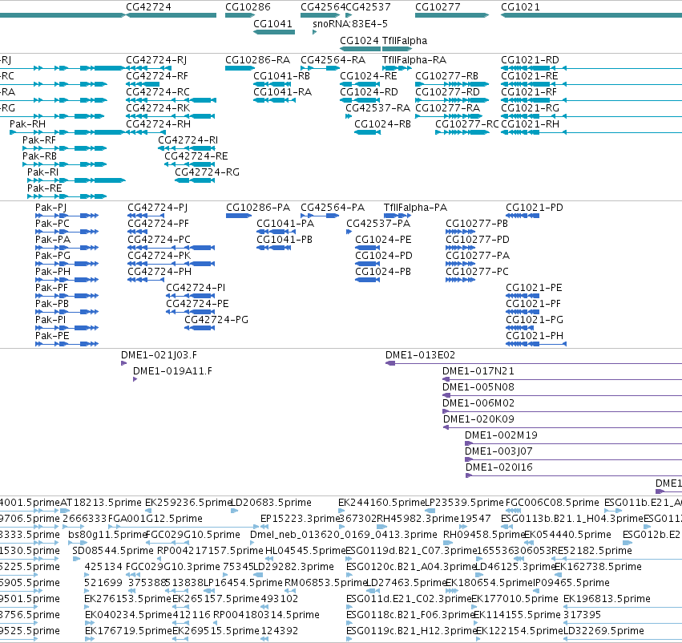Select the DME1-019A11.F clone label
682x643 pixels.
172,371
